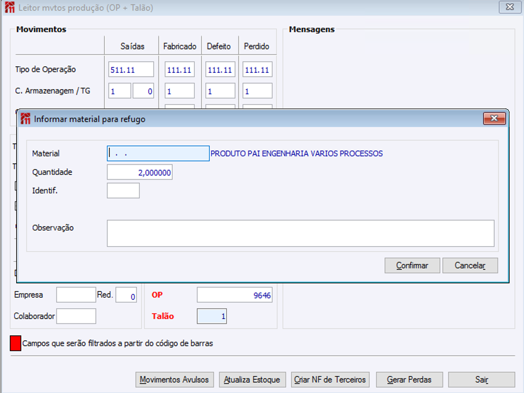Screen dimensions: 524x393
Task: Click the app logo icon in the refugo dialog title
Action: click(x=26, y=118)
